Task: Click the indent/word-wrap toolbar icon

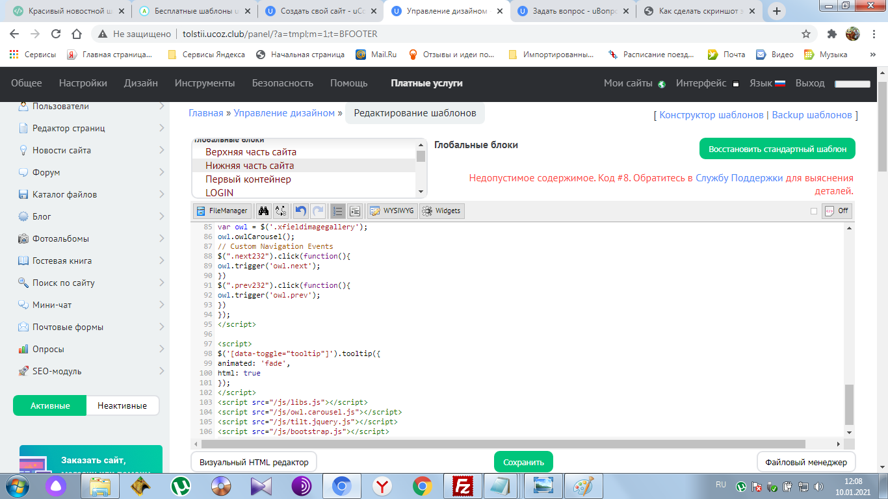Action: click(x=354, y=211)
